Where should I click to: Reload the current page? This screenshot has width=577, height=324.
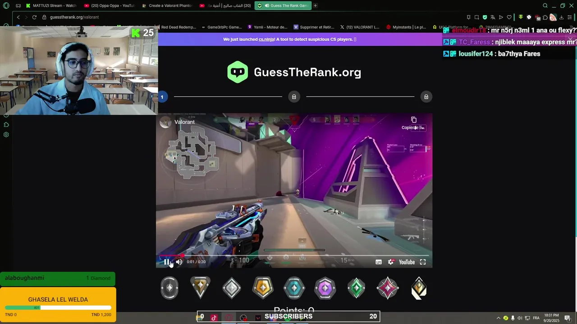click(x=34, y=17)
